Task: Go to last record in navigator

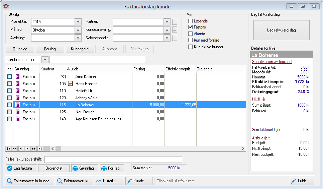Action: (x=40, y=148)
